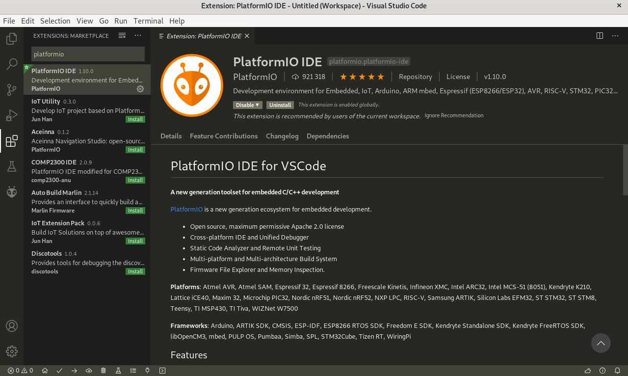Click the platformio.platformio-ide identifier badge
Viewport: 628px width, 376px height.
pyautogui.click(x=368, y=61)
